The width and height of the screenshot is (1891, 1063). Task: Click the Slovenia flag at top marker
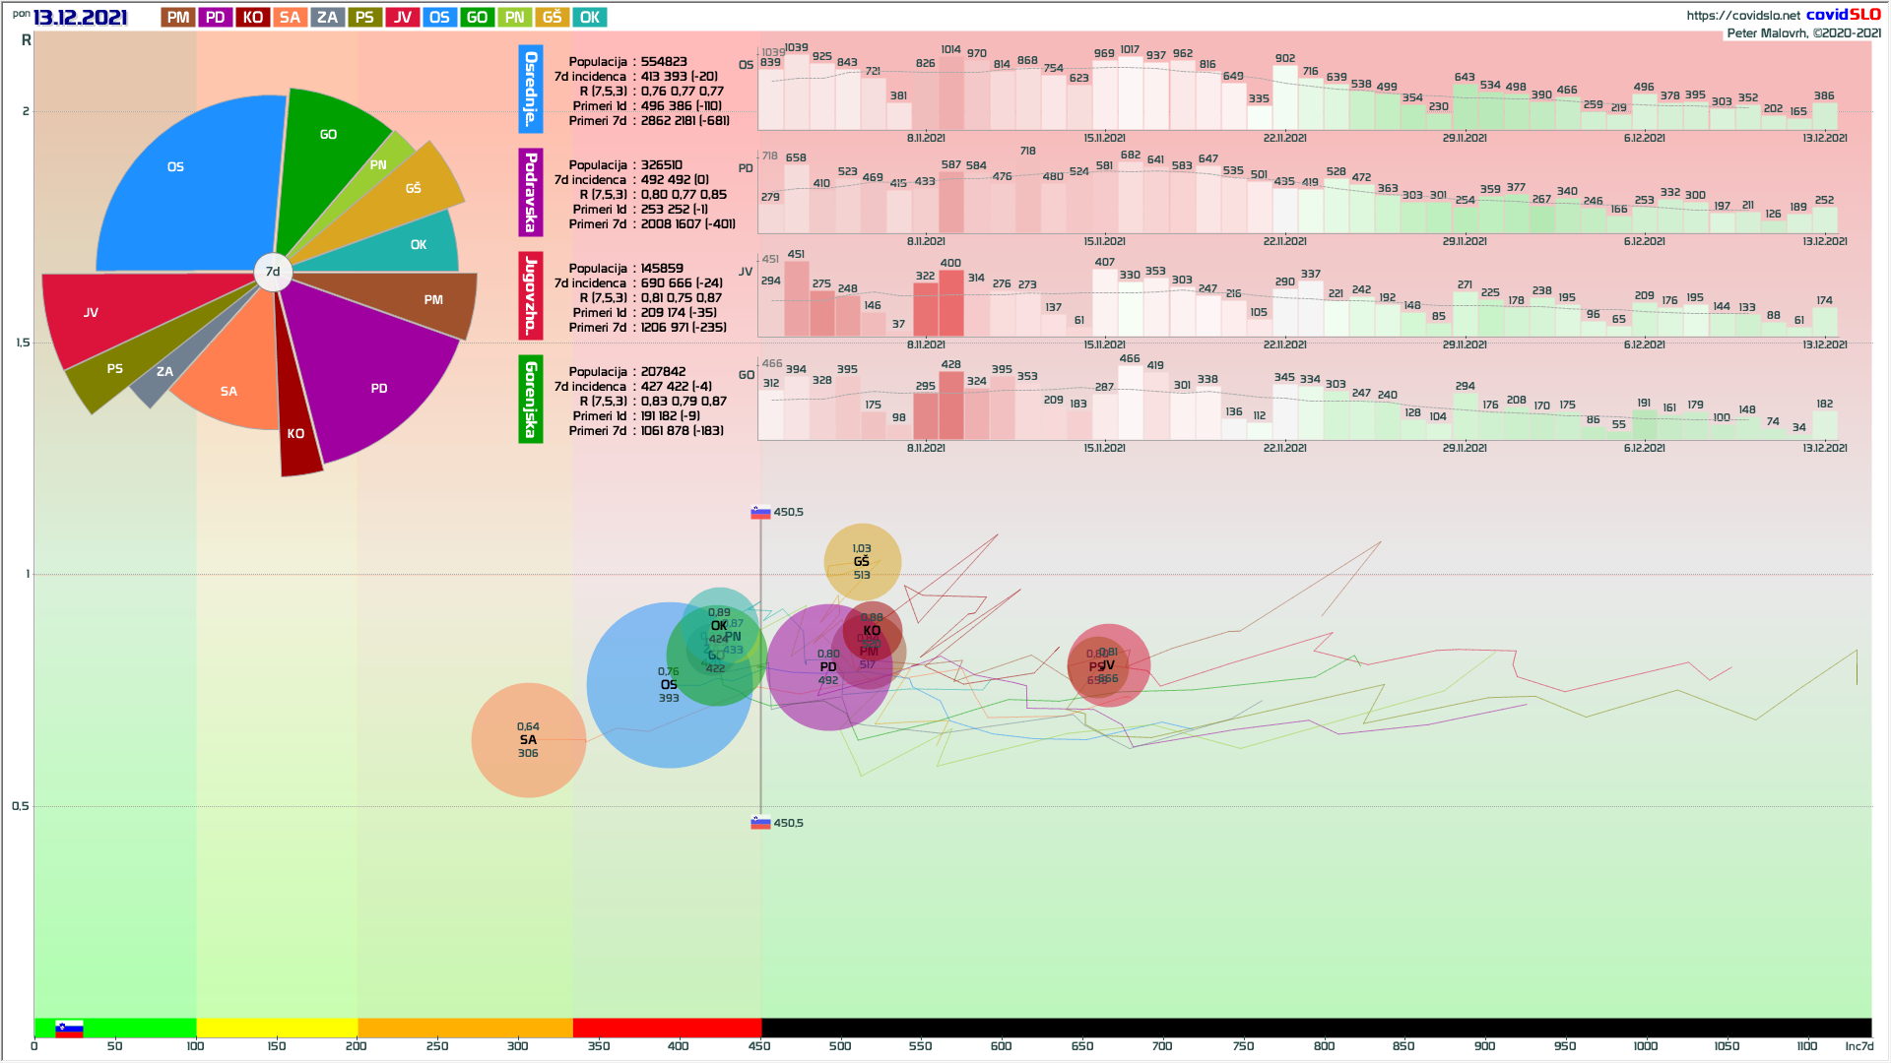(x=760, y=512)
